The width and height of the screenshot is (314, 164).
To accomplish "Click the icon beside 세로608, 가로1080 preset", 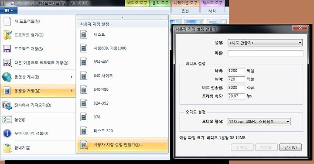I will tap(84, 48).
